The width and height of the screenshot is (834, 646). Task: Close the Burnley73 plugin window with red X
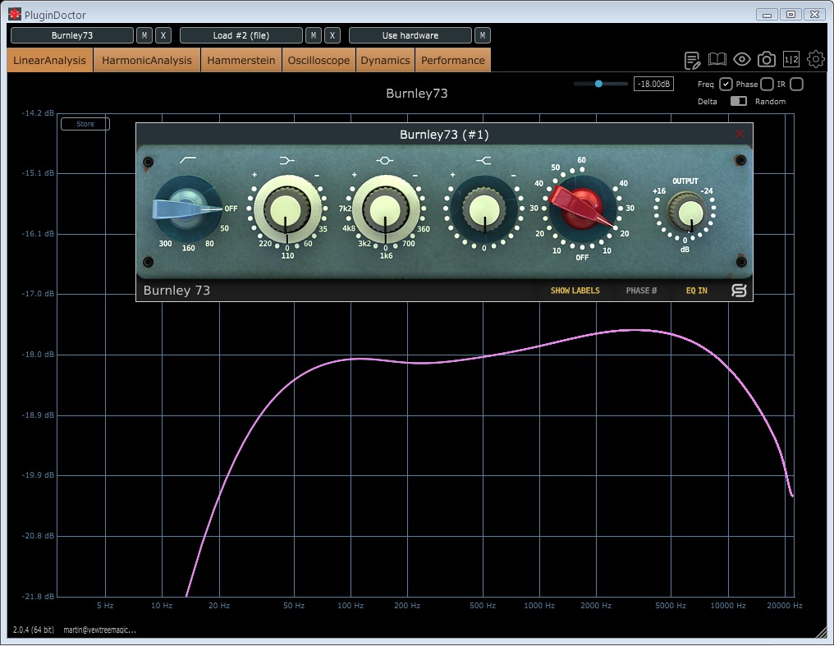click(x=740, y=134)
